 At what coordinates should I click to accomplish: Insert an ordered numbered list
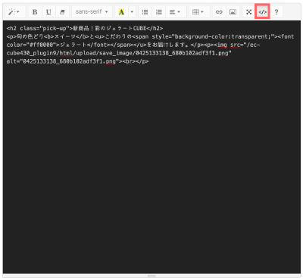click(159, 12)
